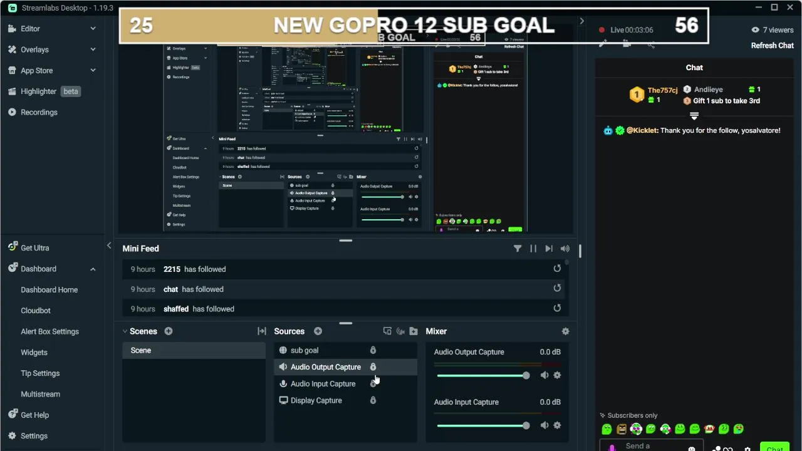This screenshot has width=802, height=451.
Task: Click the green Chat send button
Action: (x=774, y=447)
